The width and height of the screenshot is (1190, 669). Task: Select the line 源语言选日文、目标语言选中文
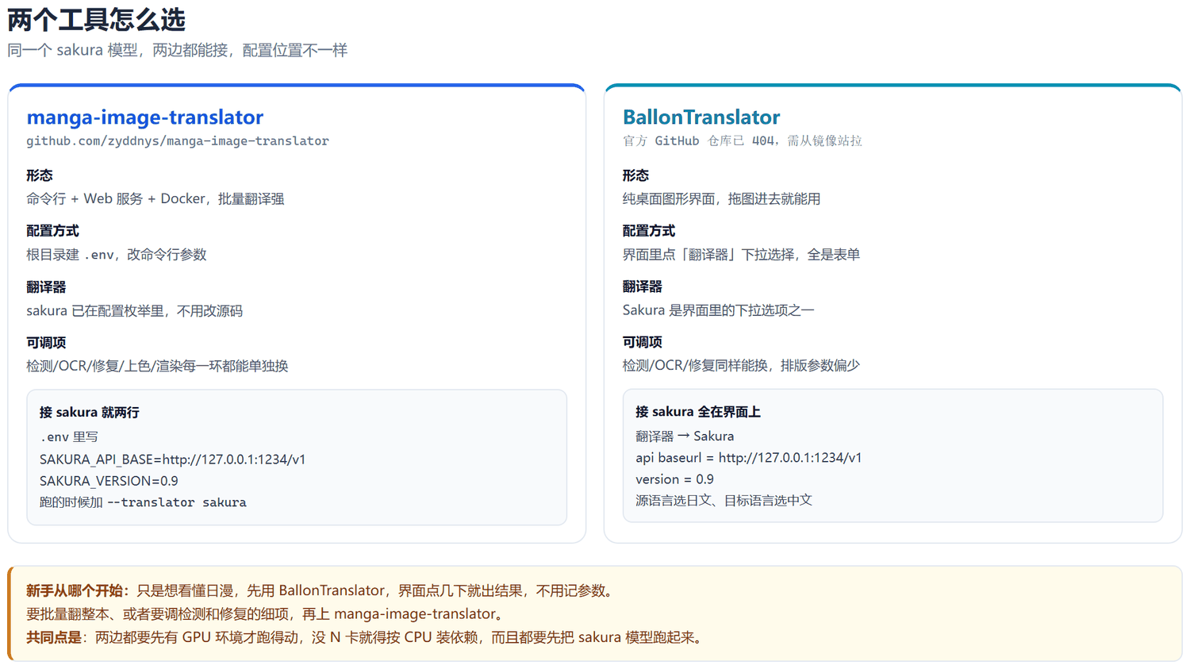[x=724, y=501]
